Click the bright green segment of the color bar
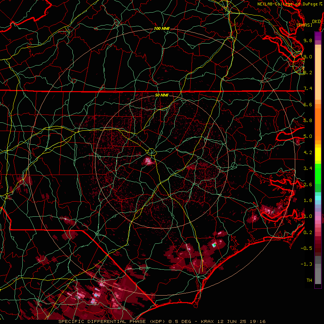Viewport: 324px width, 324px height. (x=318, y=174)
